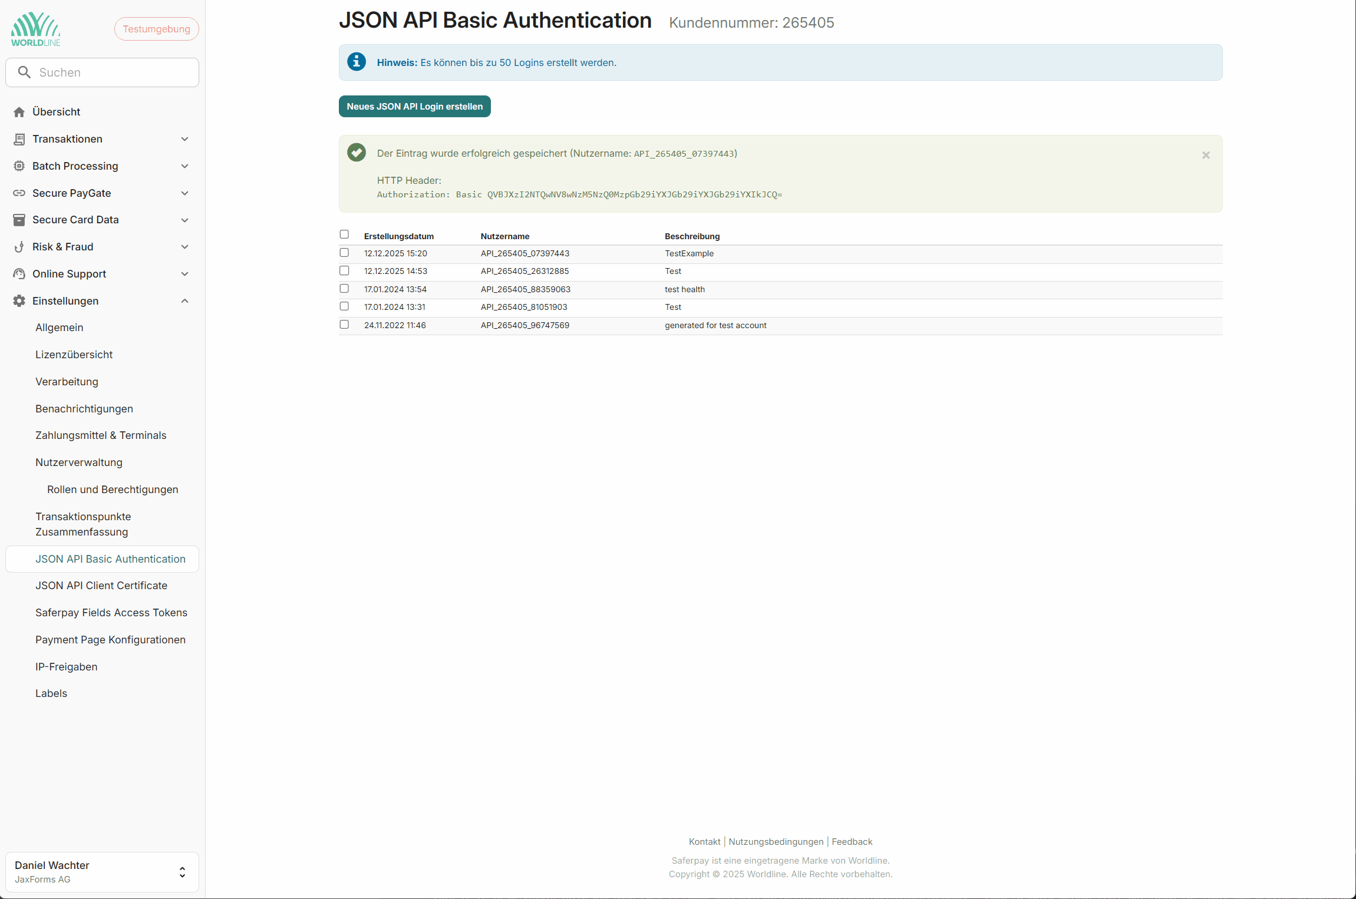Collapse the Einstellungen section chevron
The height and width of the screenshot is (899, 1356).
coord(184,301)
